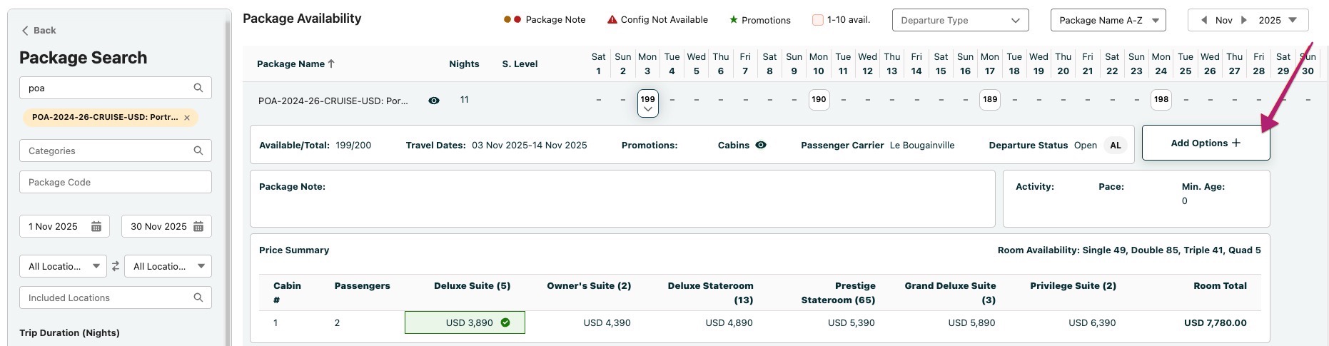Open the Departure Type dropdown
The image size is (1329, 346).
(960, 20)
